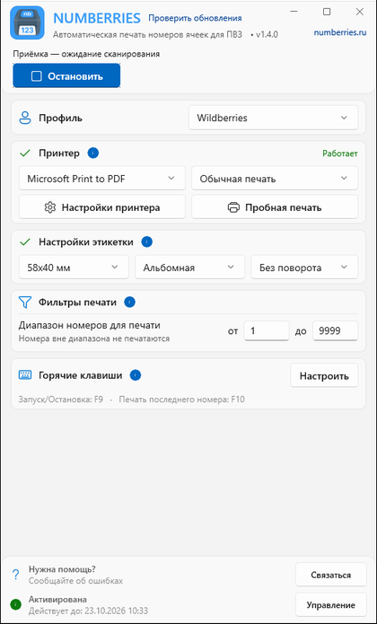Open Обычная печать print mode dropdown
This screenshot has height=624, width=377.
point(275,179)
